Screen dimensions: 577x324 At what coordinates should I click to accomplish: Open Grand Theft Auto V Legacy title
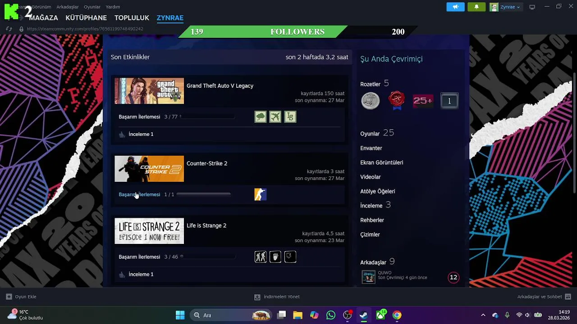click(x=220, y=85)
